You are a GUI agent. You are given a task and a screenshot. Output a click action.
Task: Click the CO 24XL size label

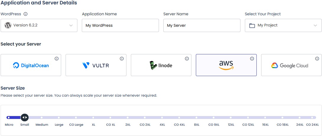(x=312, y=125)
